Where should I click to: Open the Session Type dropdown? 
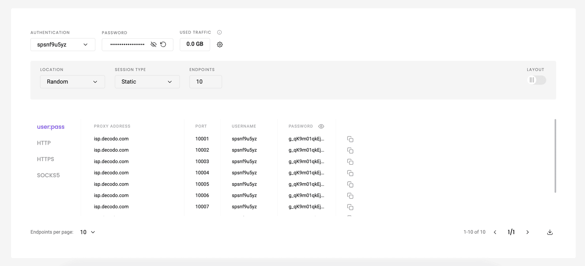pos(147,82)
